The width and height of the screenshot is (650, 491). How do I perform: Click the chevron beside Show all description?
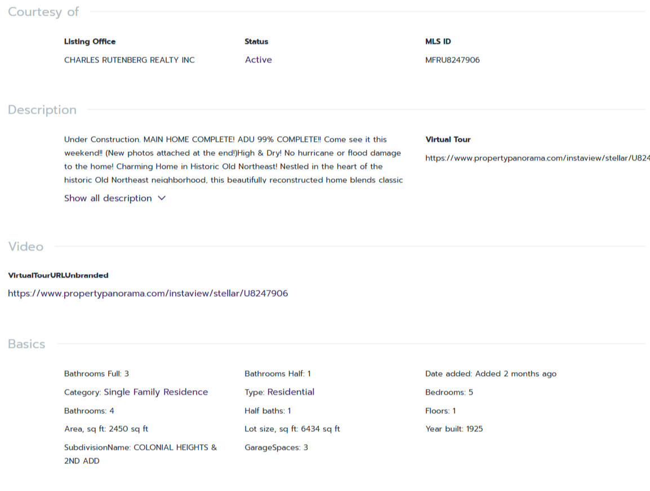[162, 198]
